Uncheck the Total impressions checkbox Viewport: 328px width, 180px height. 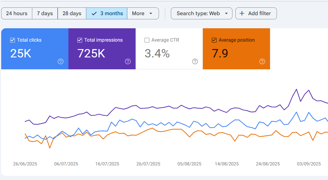(x=80, y=40)
